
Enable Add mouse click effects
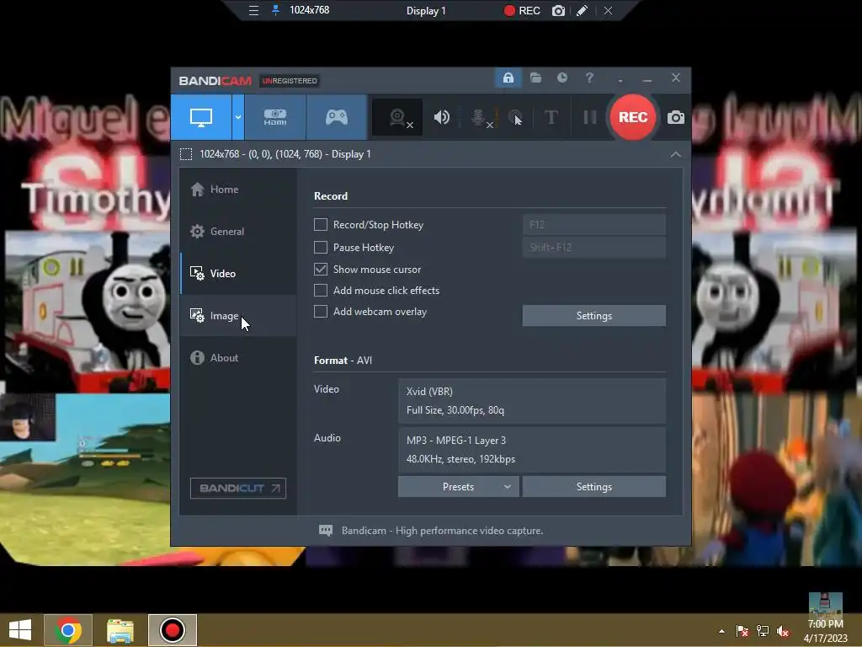[x=321, y=291]
